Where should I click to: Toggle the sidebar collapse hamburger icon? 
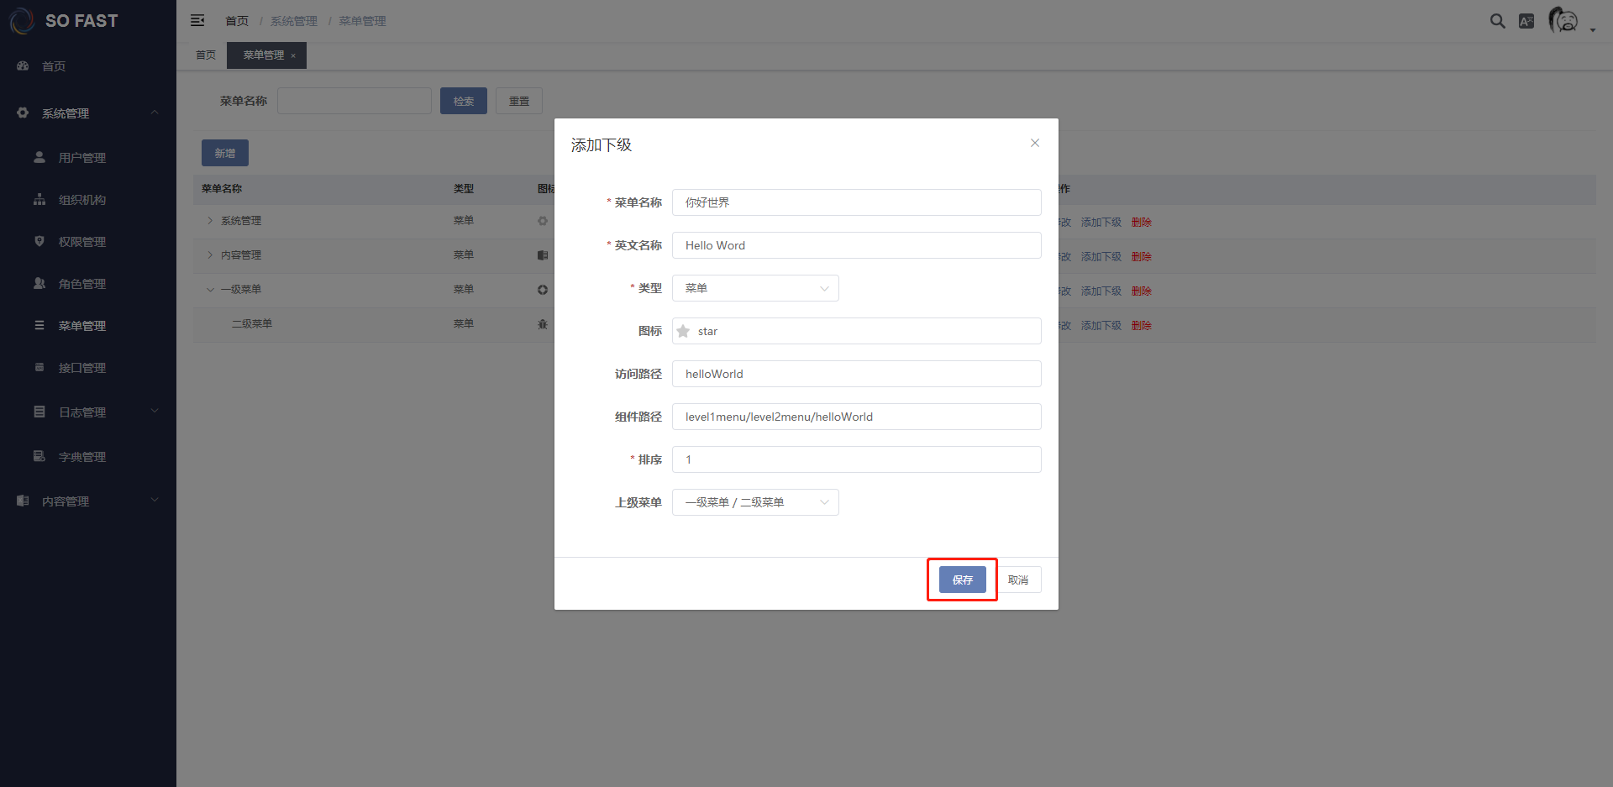(197, 20)
